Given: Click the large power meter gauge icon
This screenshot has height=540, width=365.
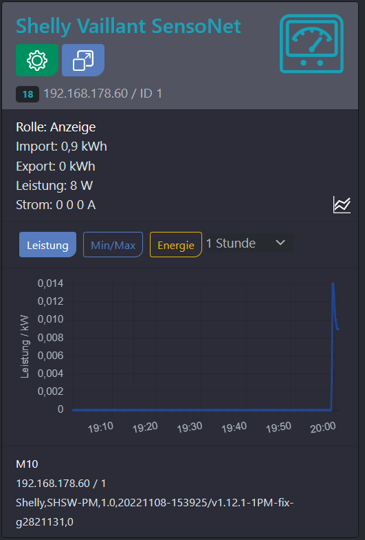Looking at the screenshot, I should point(311,43).
